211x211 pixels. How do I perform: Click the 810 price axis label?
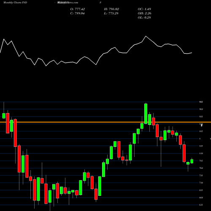point(201,153)
